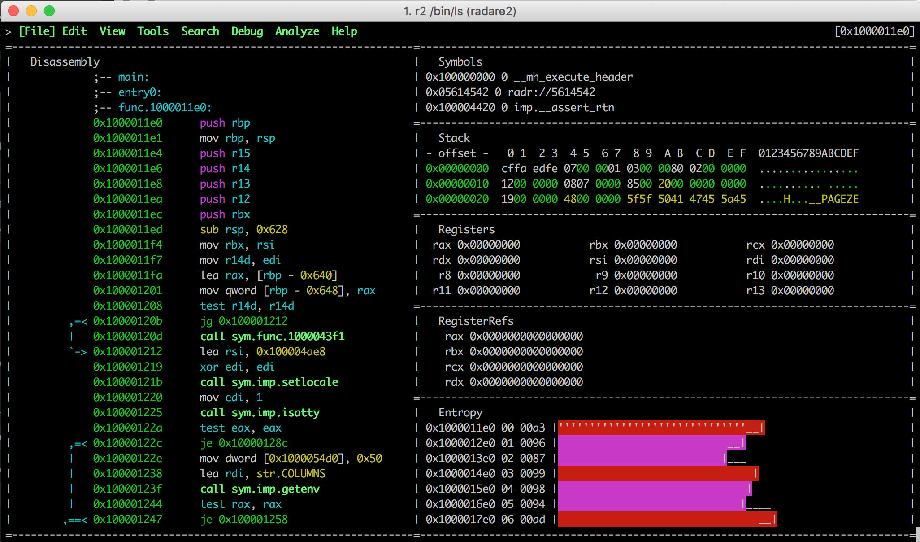This screenshot has height=542, width=920.
Task: Open the Edit menu
Action: click(74, 31)
